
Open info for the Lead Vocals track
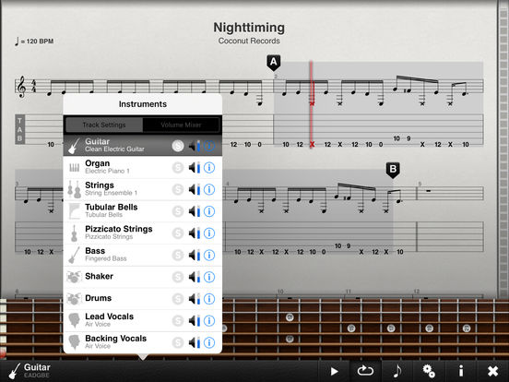coord(209,320)
